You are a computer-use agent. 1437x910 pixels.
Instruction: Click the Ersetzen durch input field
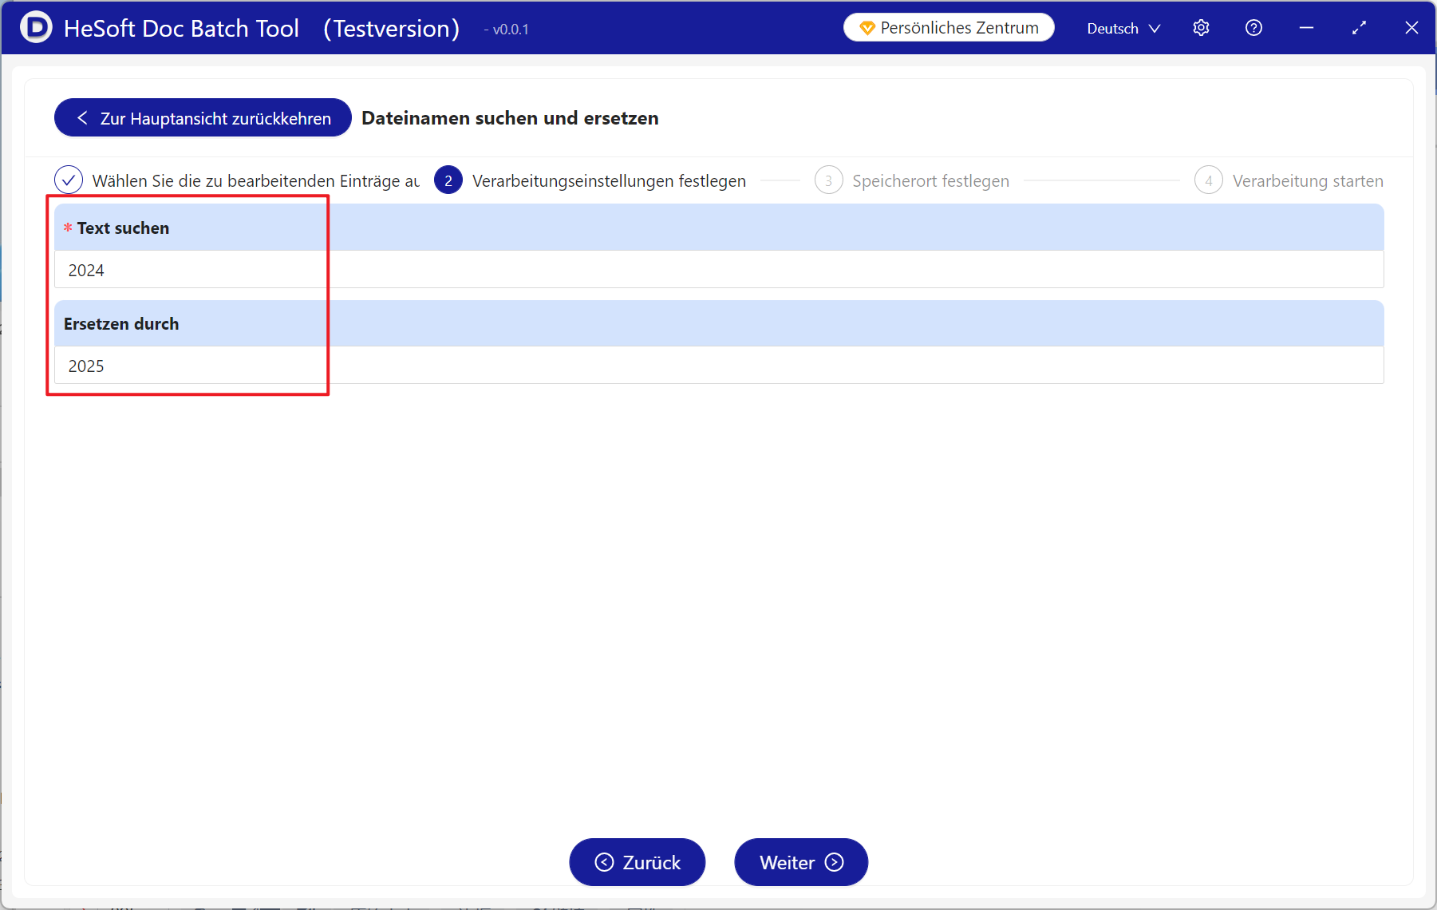[x=718, y=366]
